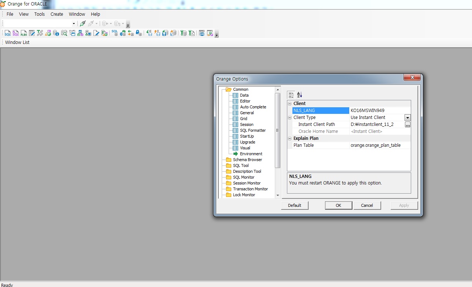
Task: Open second toolbar overflow options arrow
Action: pyautogui.click(x=217, y=34)
